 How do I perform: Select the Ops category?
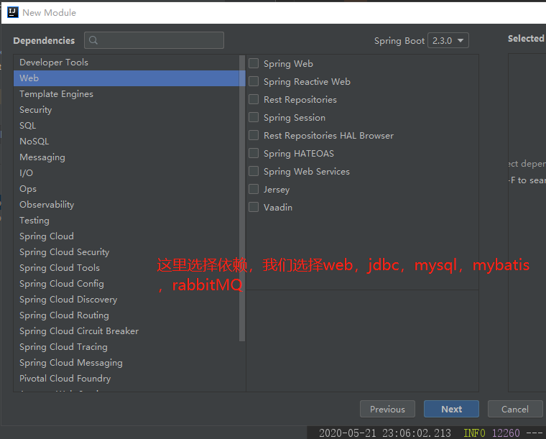click(126, 189)
